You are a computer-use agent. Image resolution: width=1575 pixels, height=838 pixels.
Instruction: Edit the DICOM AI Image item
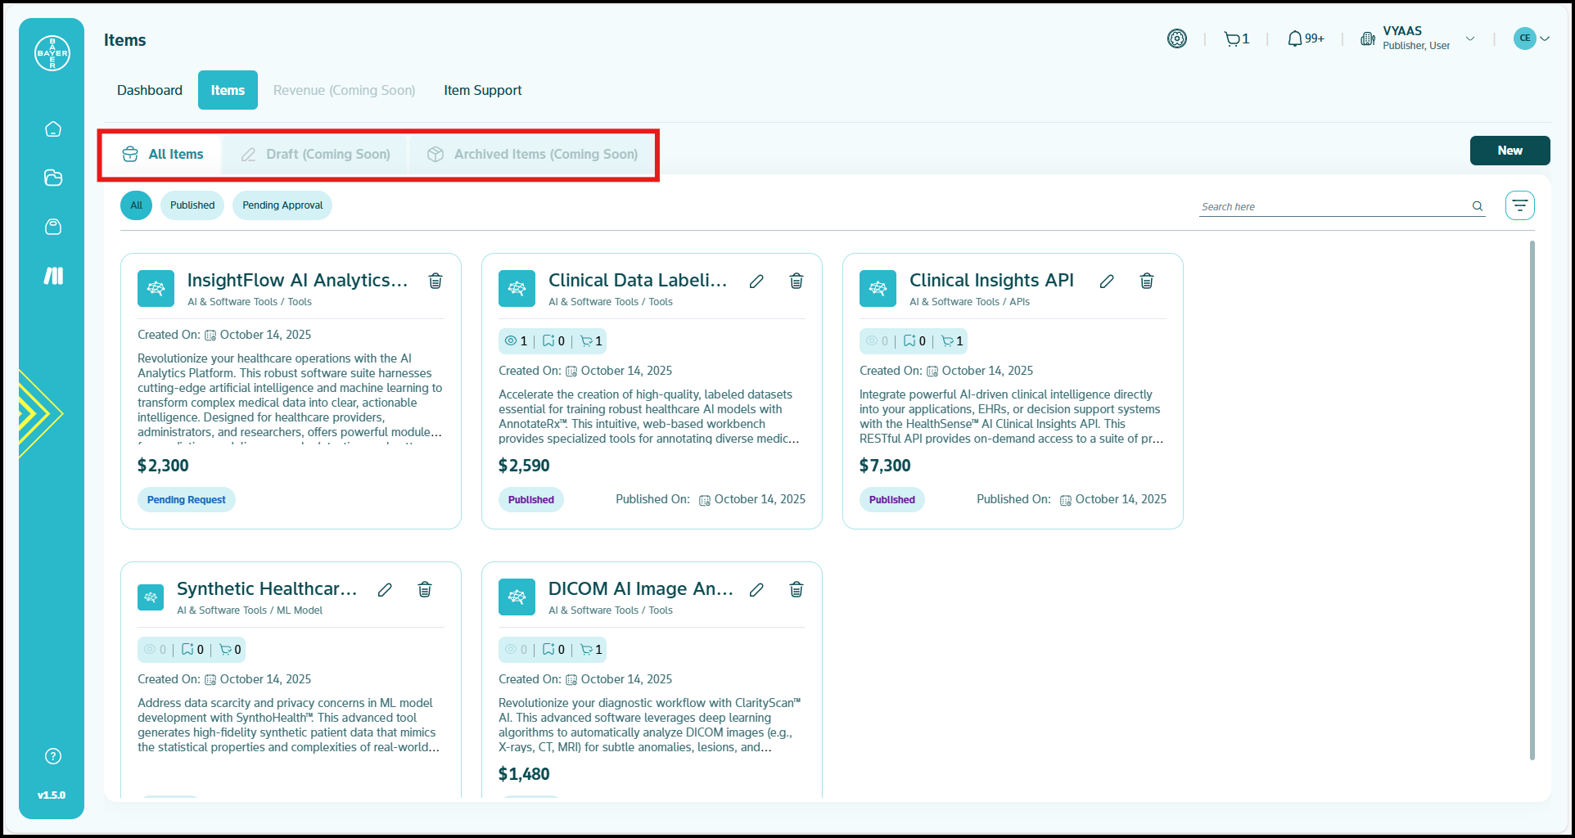[756, 589]
